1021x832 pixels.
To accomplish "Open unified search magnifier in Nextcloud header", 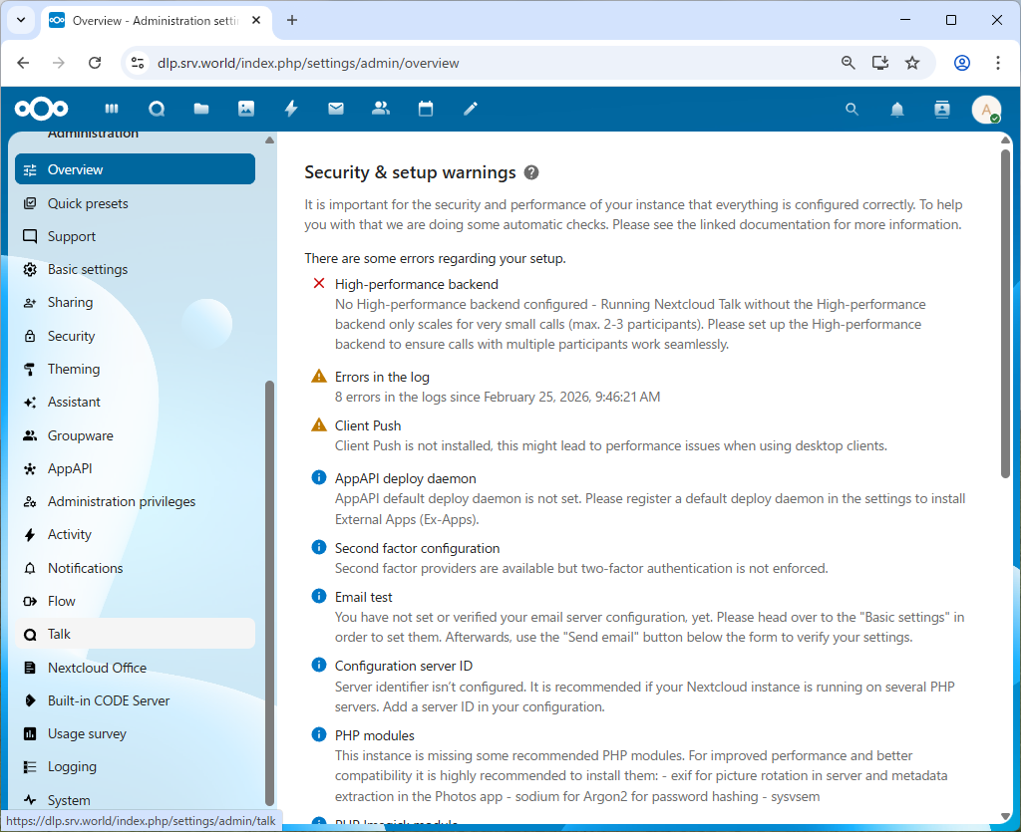I will [851, 110].
